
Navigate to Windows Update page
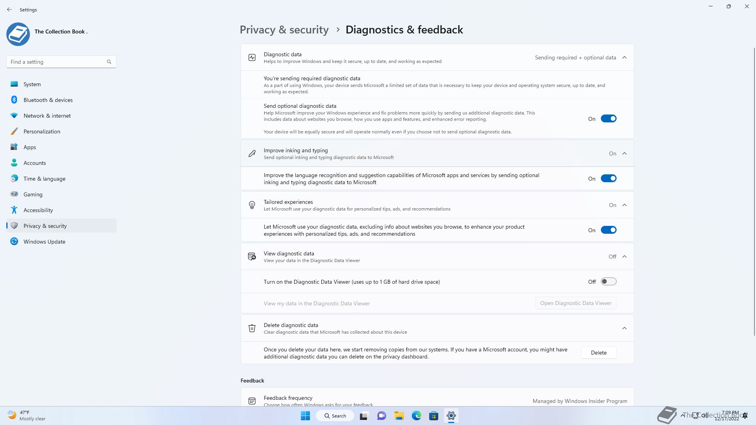pyautogui.click(x=61, y=241)
